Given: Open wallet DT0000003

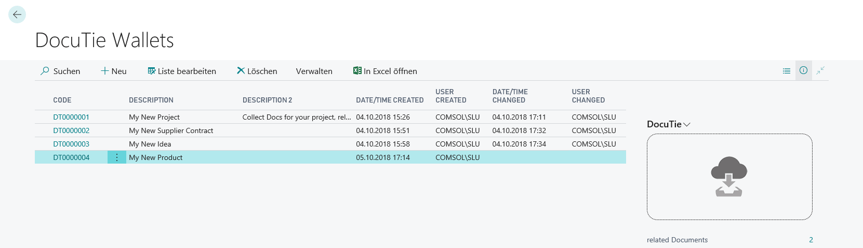Looking at the screenshot, I should tap(71, 144).
